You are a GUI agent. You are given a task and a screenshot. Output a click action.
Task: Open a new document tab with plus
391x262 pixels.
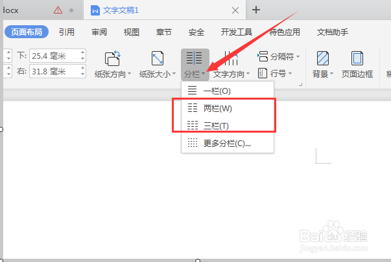(256, 10)
